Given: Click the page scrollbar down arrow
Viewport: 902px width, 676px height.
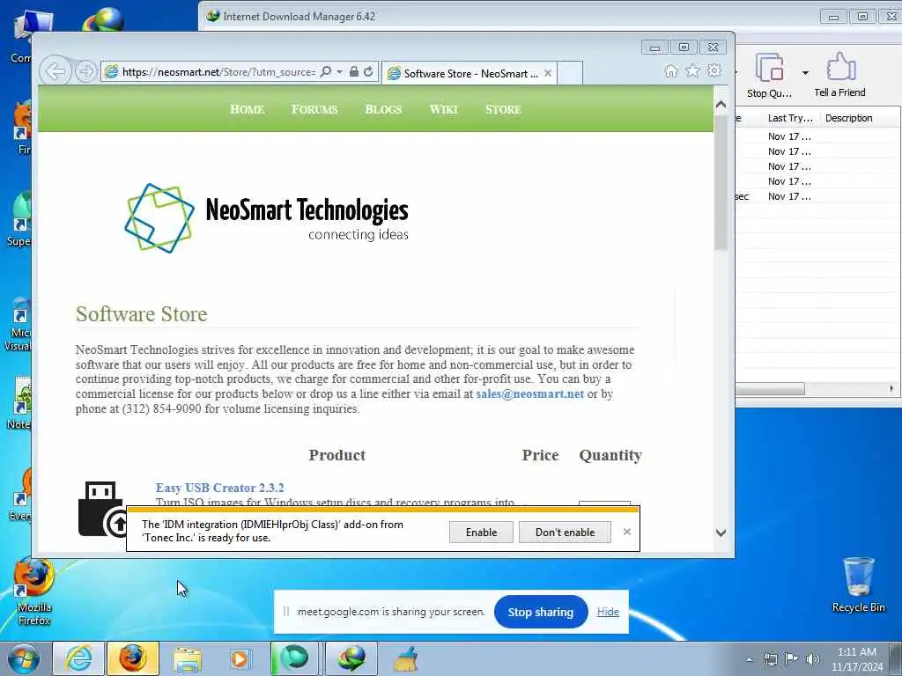Looking at the screenshot, I should coord(721,533).
